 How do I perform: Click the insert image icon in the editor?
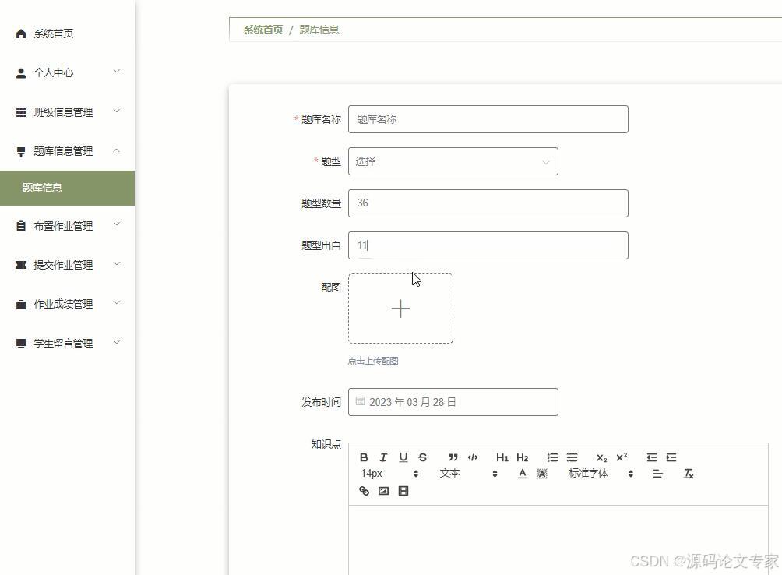pyautogui.click(x=382, y=491)
